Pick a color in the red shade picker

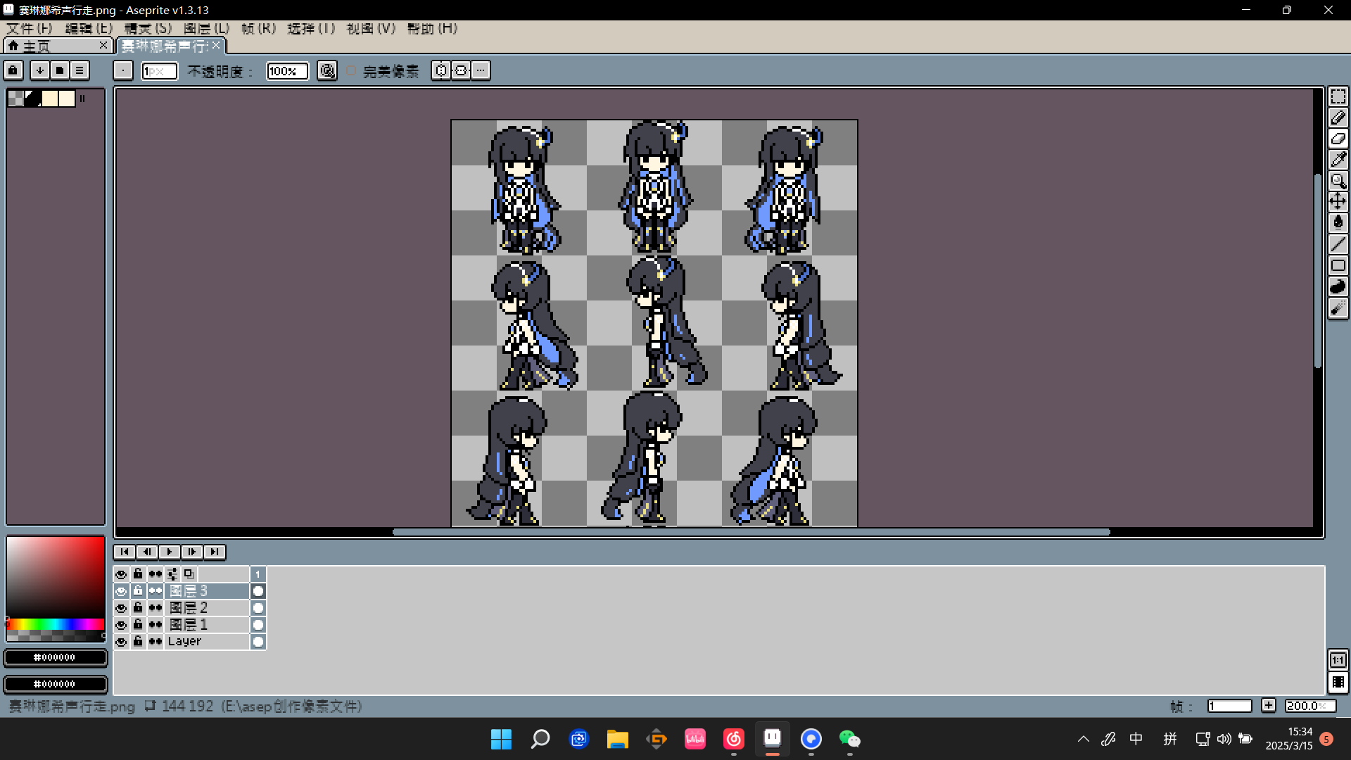[x=56, y=578]
